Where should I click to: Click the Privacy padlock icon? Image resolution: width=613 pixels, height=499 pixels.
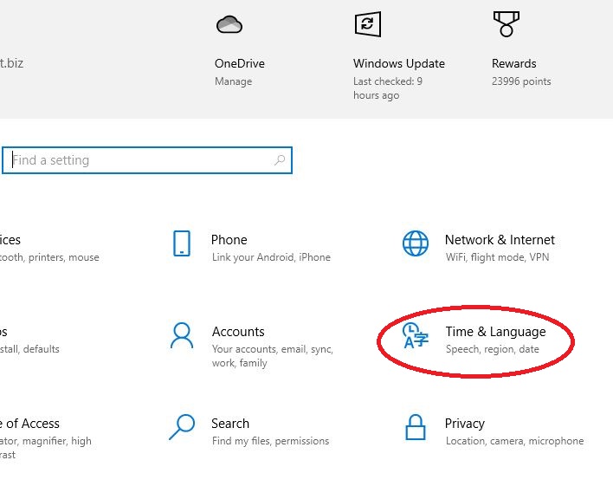[416, 427]
